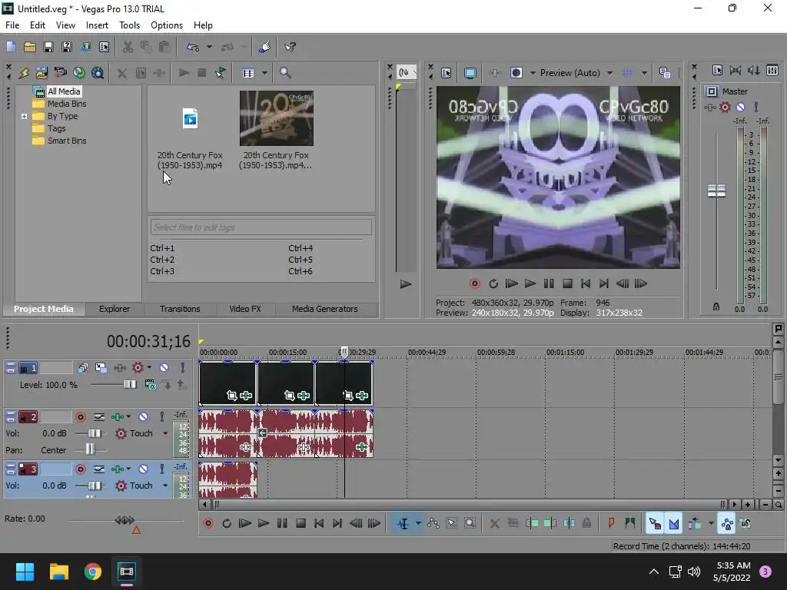Image resolution: width=787 pixels, height=590 pixels.
Task: Select the Selection Edit tool
Action: point(452,523)
